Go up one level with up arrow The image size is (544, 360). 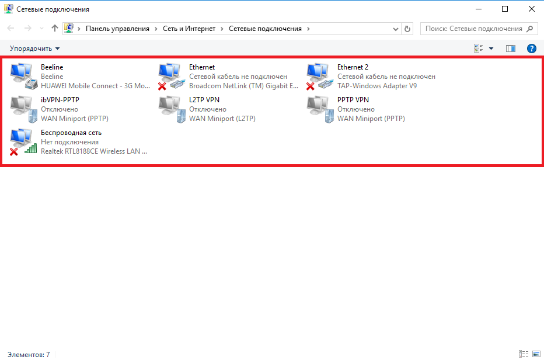(x=55, y=29)
